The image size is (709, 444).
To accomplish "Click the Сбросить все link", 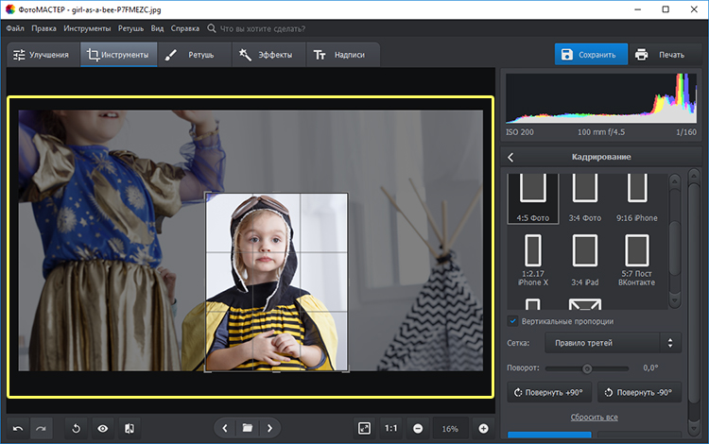I will pyautogui.click(x=594, y=417).
